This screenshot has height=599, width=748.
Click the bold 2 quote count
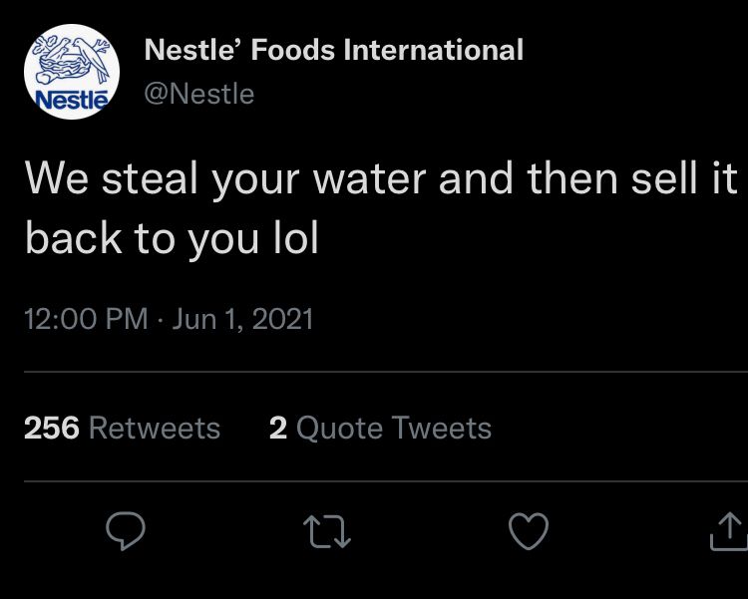[278, 428]
